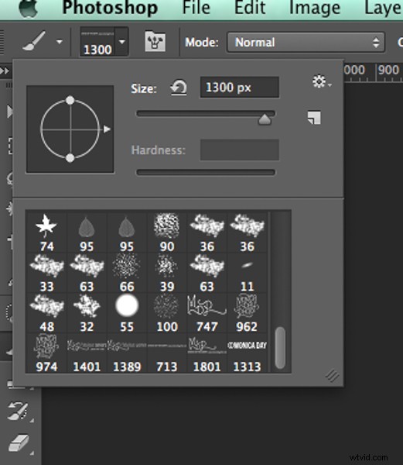This screenshot has width=403, height=465.
Task: Create new preset from this brush
Action: coord(314,118)
